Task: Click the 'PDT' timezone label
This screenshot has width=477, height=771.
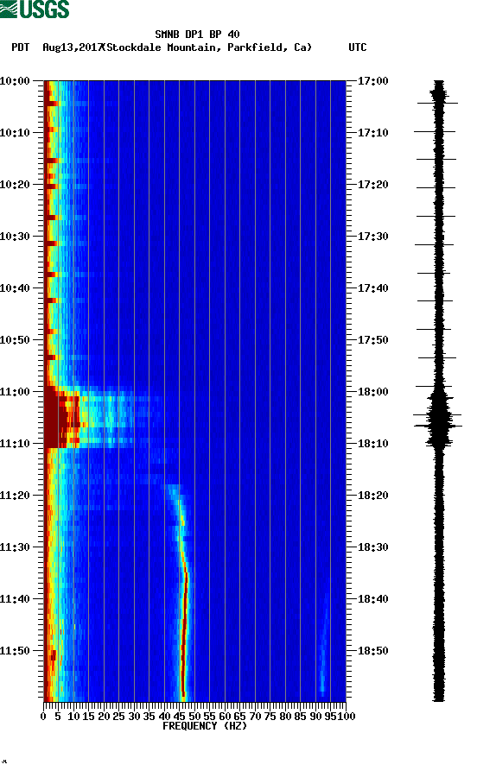Action: coord(20,47)
